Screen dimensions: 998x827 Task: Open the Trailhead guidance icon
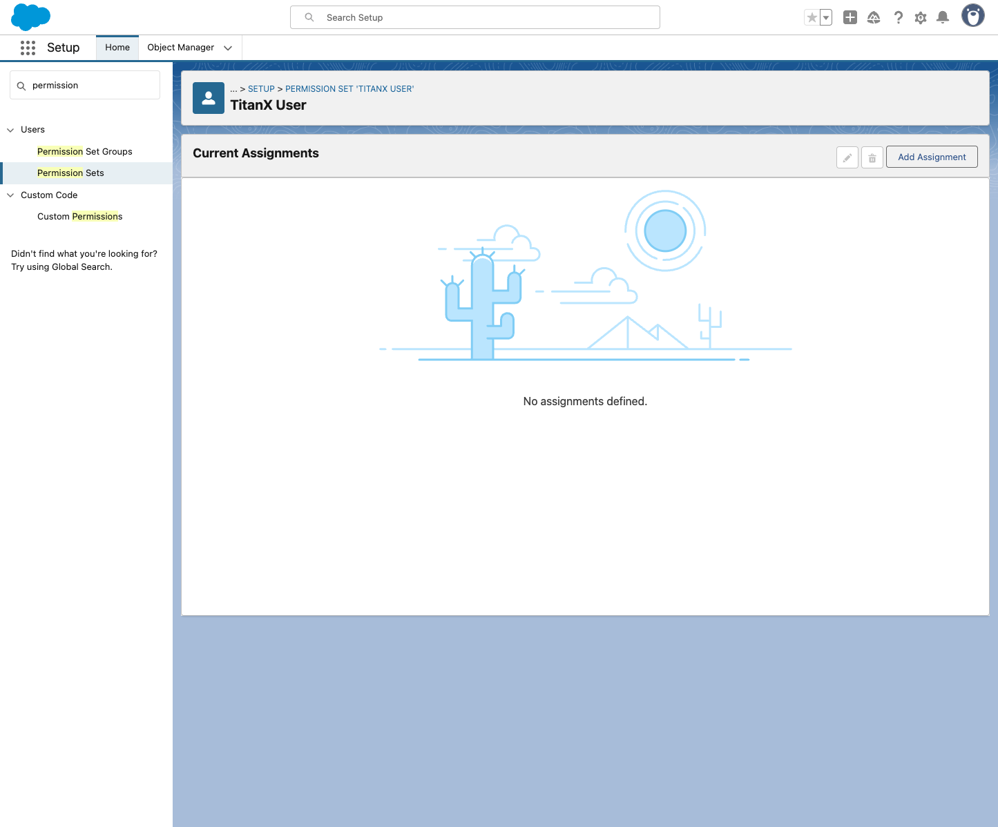(874, 18)
